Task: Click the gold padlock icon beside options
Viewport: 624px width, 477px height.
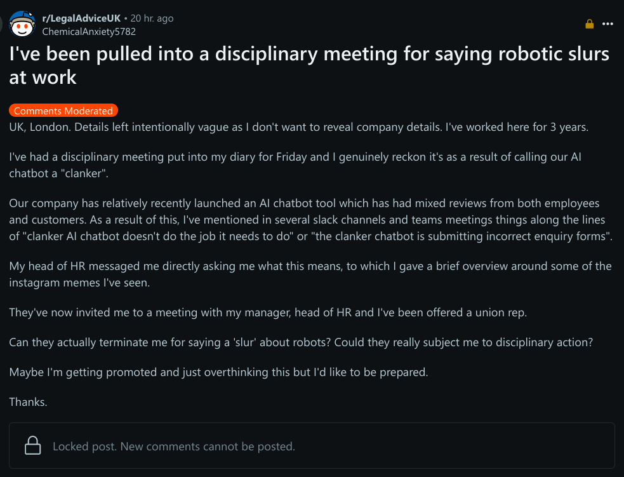Action: (589, 24)
